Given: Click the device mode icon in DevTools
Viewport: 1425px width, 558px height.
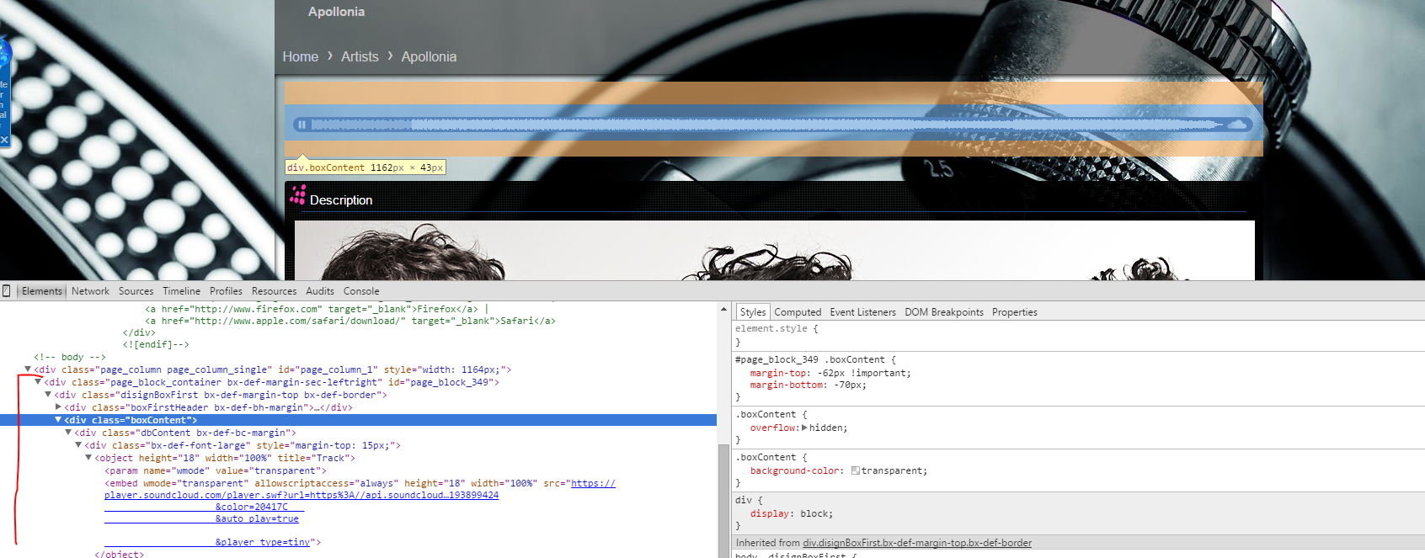Looking at the screenshot, I should [7, 291].
